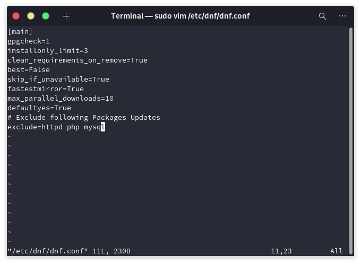
Task: Select the clean_requirements_on_remove=True line
Action: (x=78, y=60)
